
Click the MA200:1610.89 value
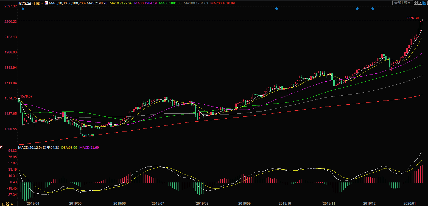pos(222,3)
